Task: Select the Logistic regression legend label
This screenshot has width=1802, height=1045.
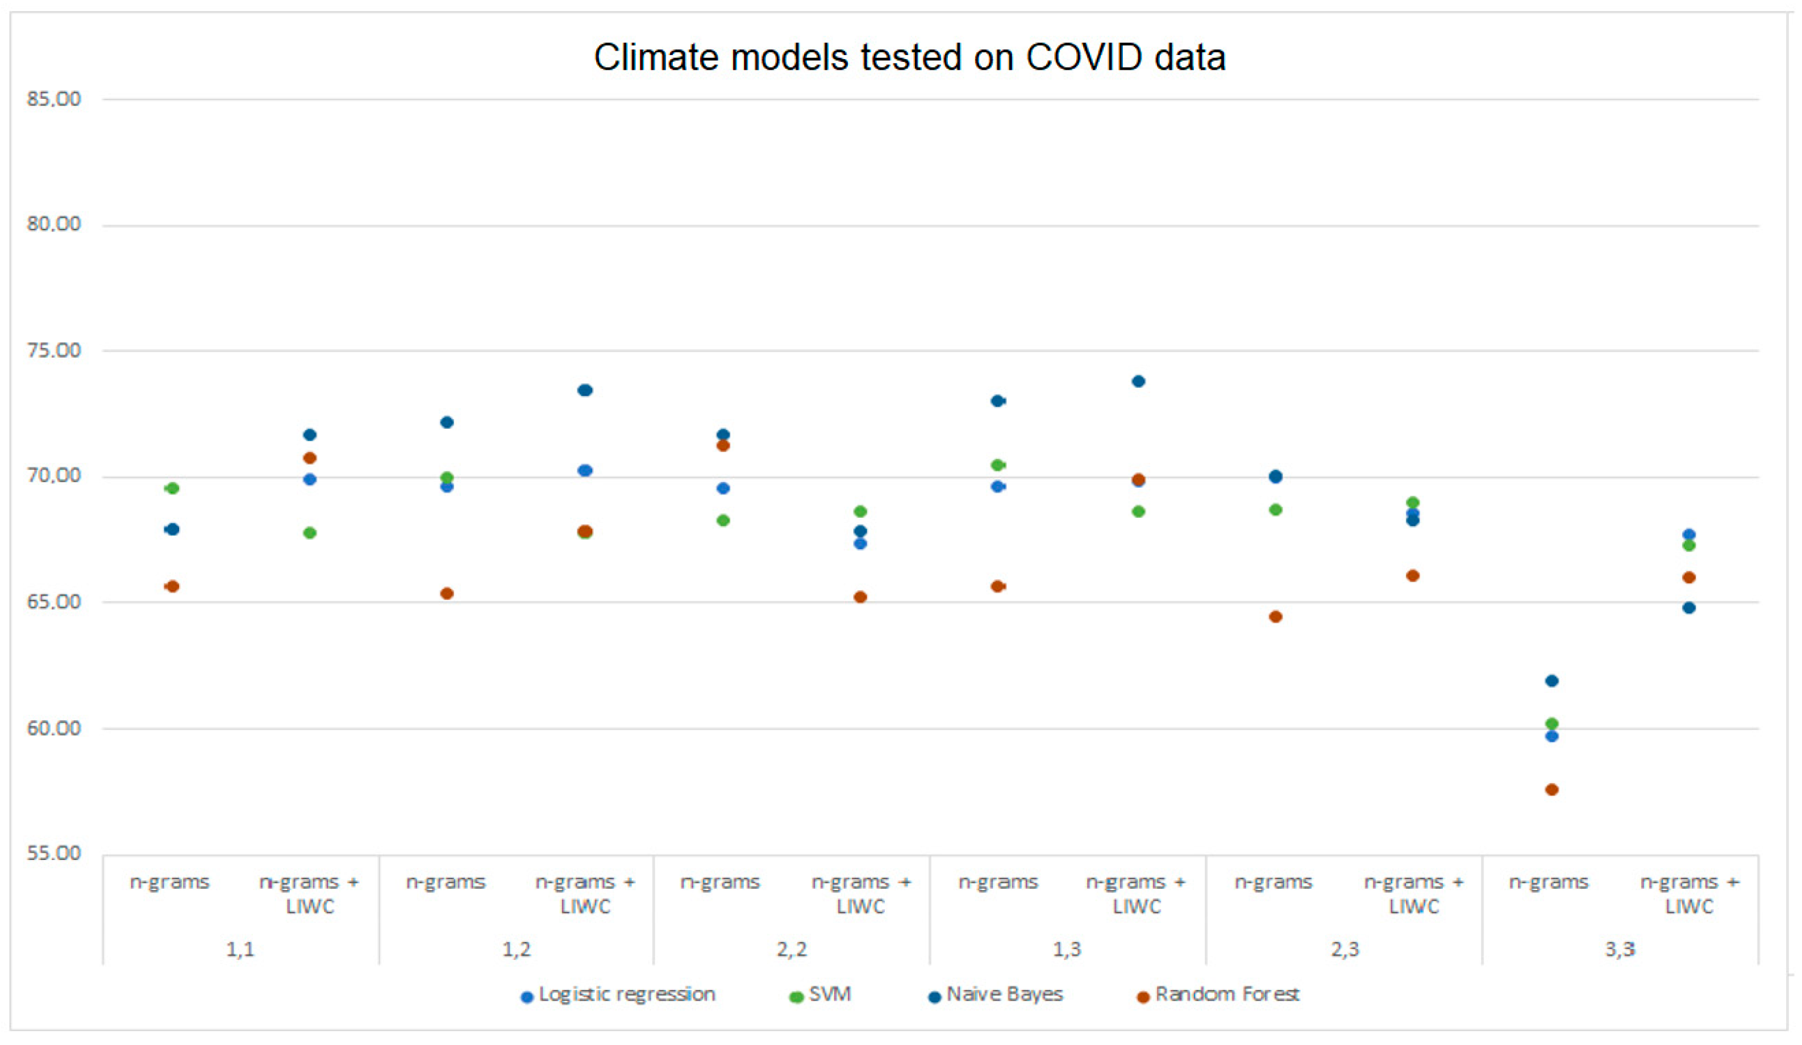Action: coord(626,994)
